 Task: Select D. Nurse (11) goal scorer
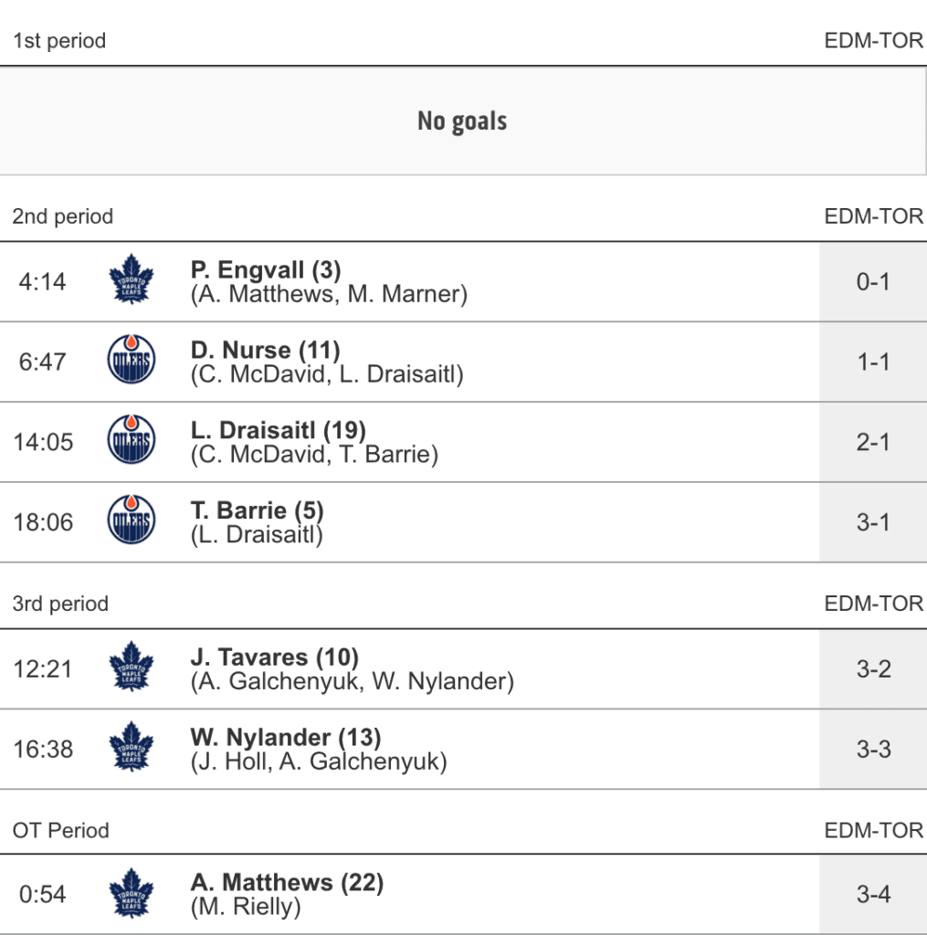(265, 351)
